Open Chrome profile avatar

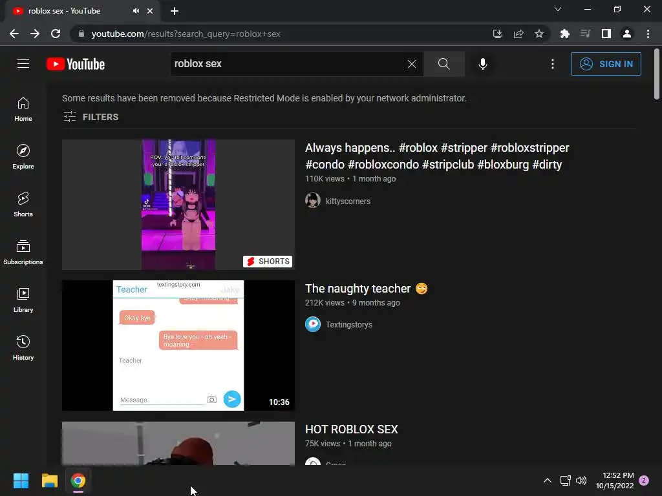(x=627, y=34)
